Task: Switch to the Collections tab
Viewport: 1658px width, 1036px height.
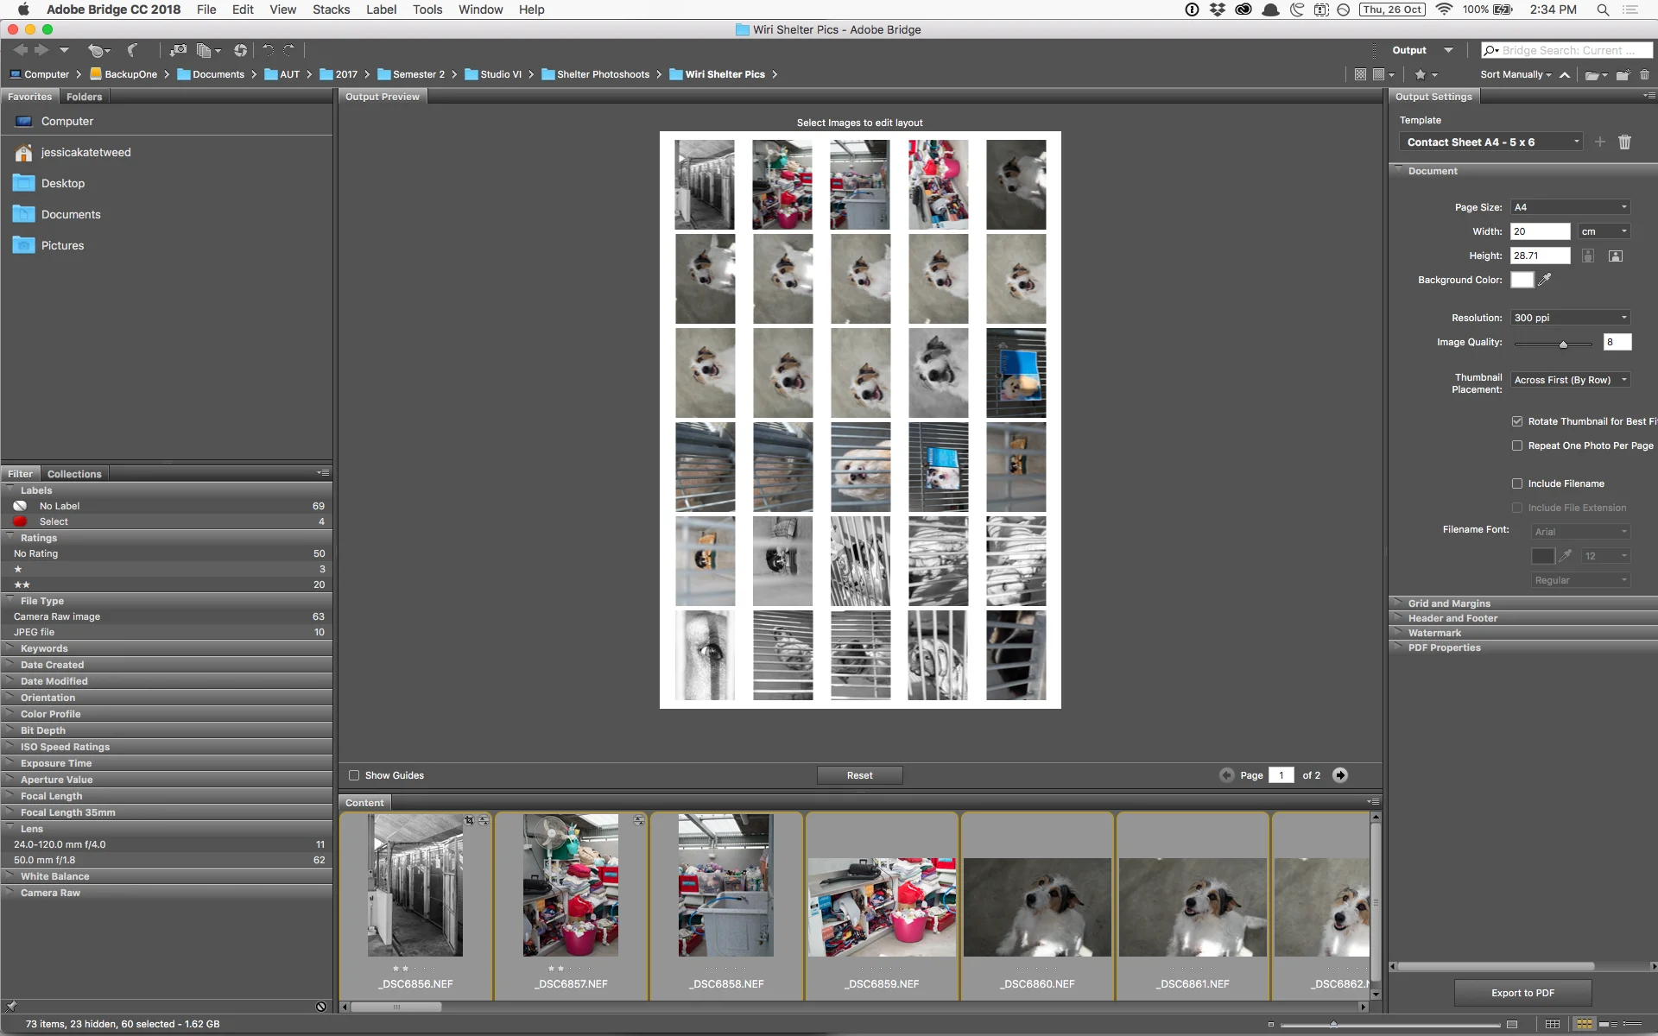Action: click(x=74, y=474)
